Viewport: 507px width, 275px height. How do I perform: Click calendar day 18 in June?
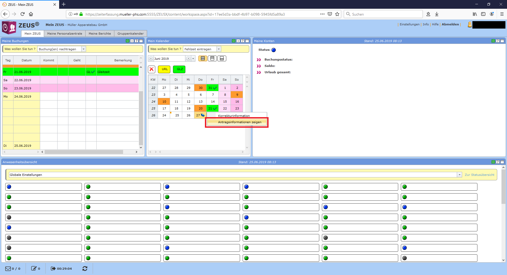pyautogui.click(x=176, y=108)
